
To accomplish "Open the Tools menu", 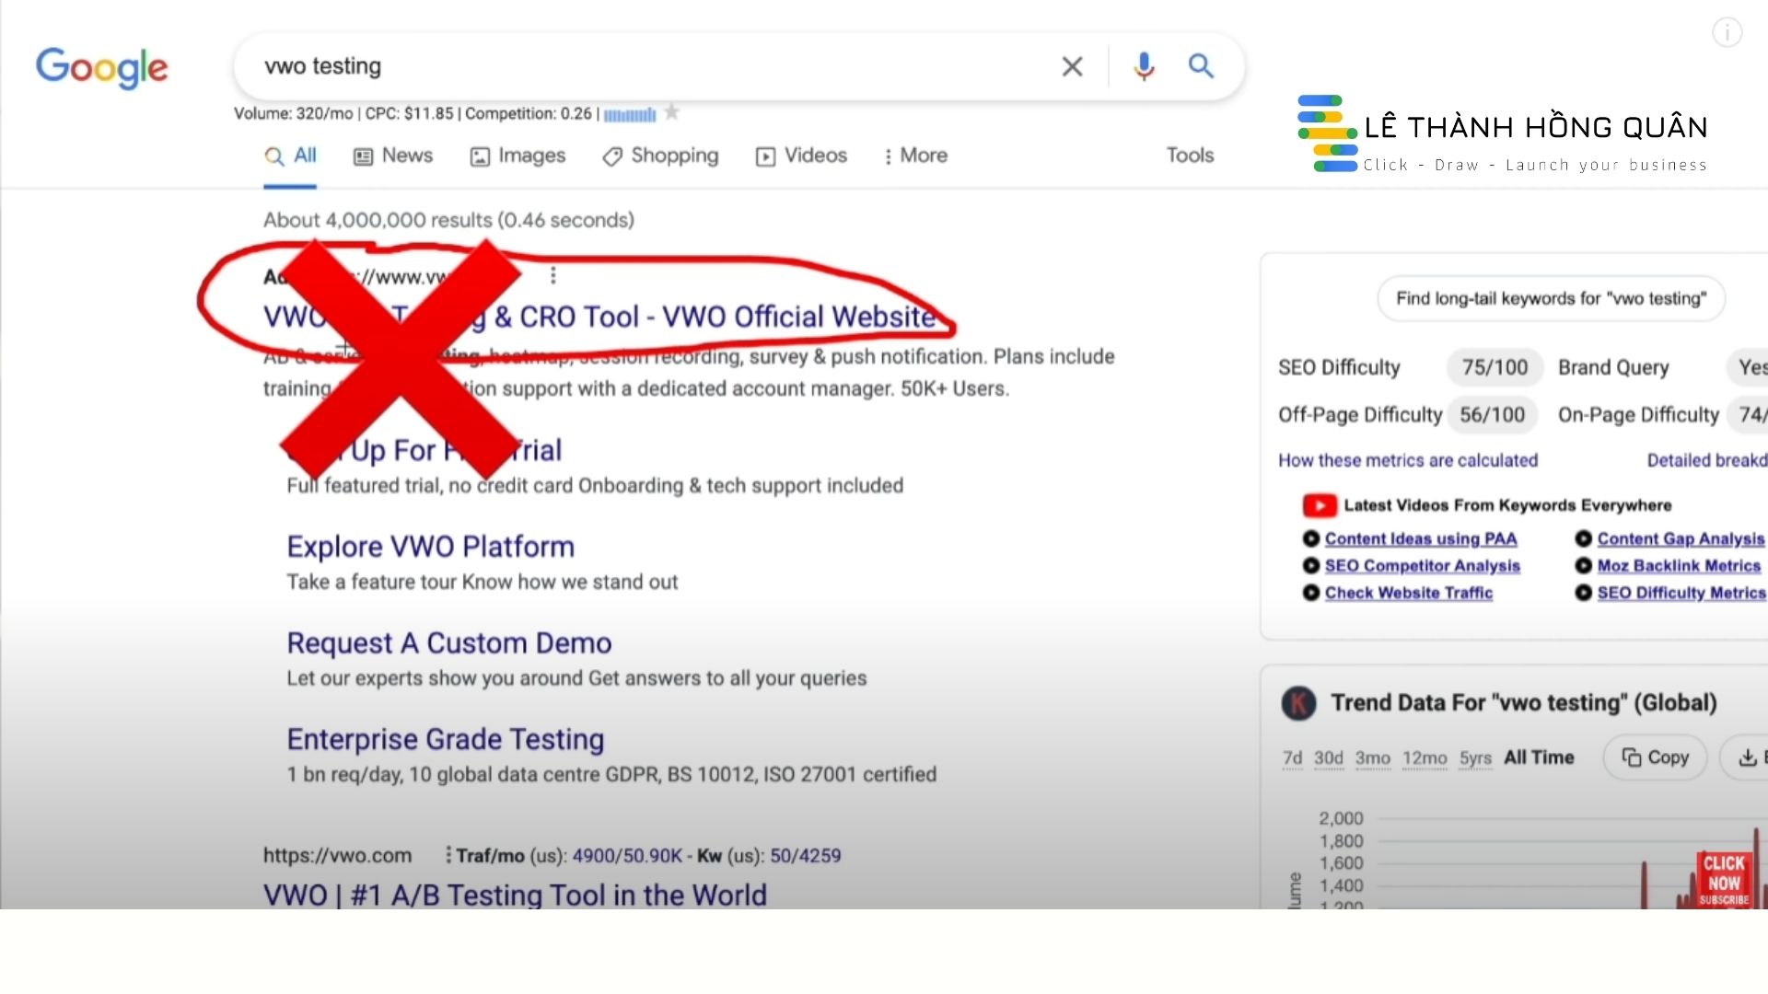I will tap(1189, 156).
